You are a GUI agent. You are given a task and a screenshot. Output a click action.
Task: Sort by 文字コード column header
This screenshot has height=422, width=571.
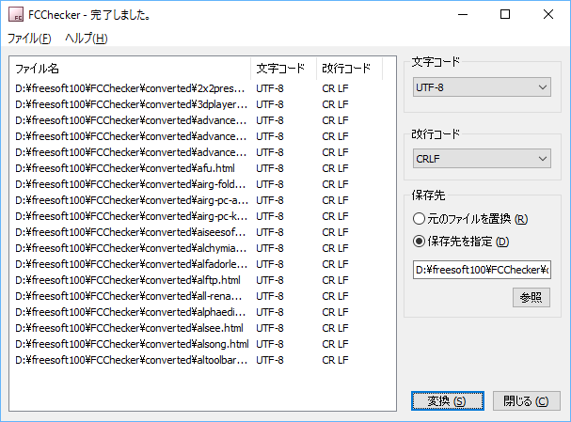pyautogui.click(x=284, y=69)
